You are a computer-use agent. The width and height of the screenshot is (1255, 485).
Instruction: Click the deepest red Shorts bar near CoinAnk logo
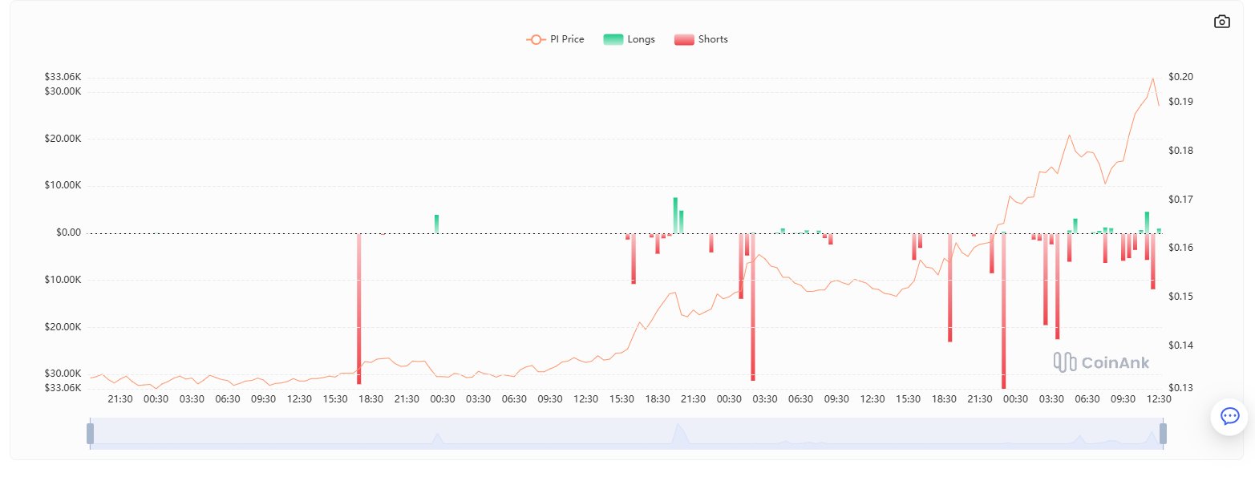coord(1003,313)
